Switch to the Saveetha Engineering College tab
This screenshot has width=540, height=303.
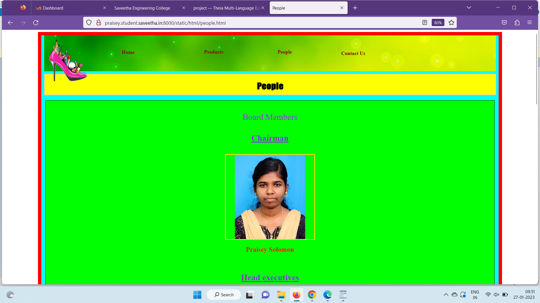142,8
